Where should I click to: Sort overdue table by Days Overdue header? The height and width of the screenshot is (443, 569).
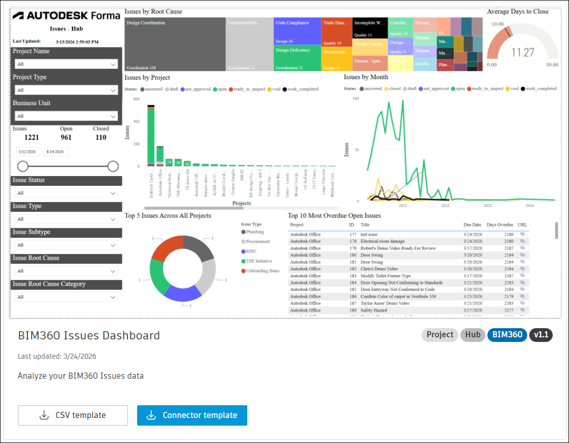pyautogui.click(x=500, y=225)
